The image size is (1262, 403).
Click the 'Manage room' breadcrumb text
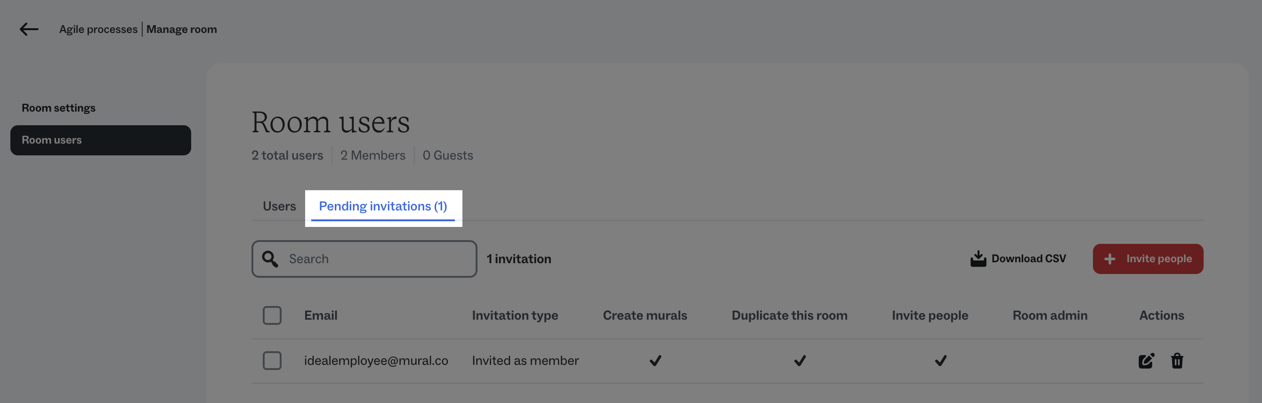182,29
